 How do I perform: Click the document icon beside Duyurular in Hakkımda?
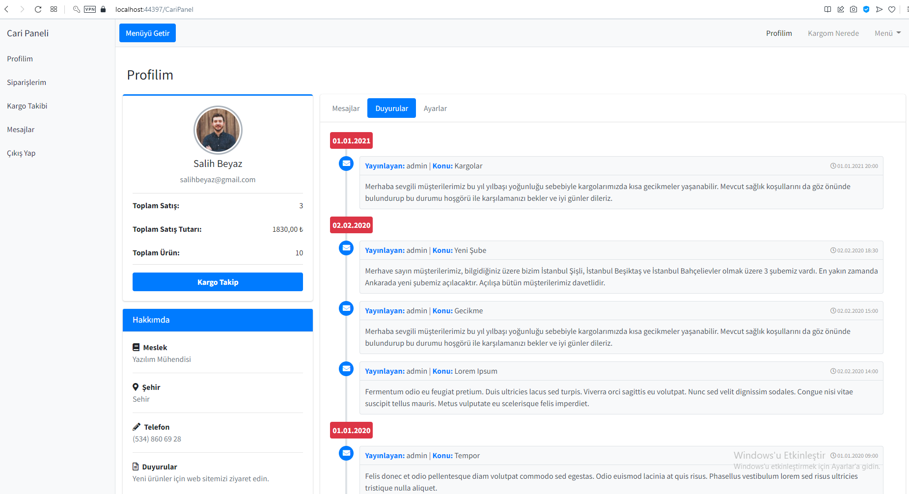136,467
